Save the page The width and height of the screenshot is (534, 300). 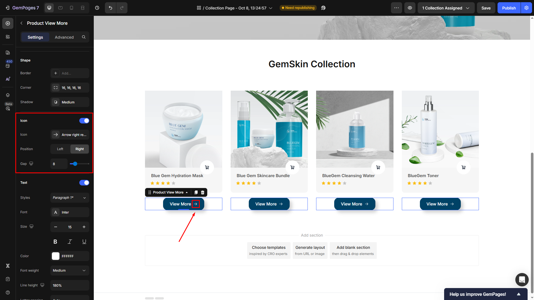tap(486, 8)
